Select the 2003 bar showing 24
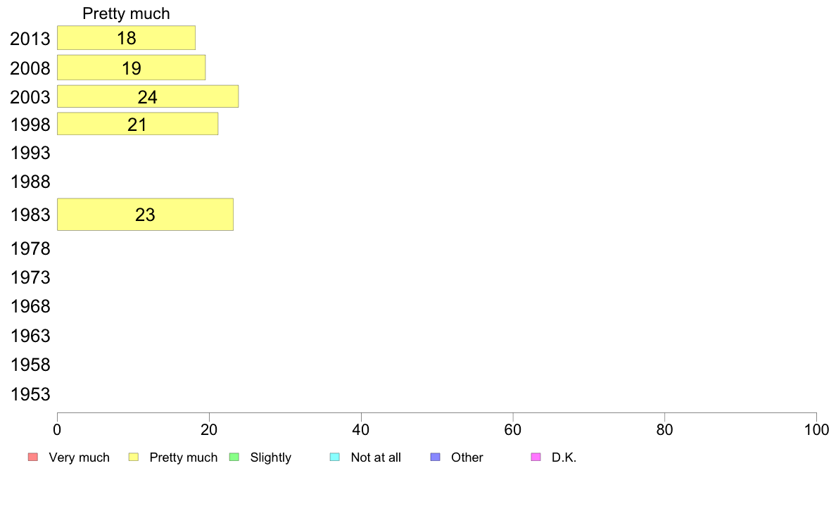Screen dimensions: 836x518 coord(148,96)
